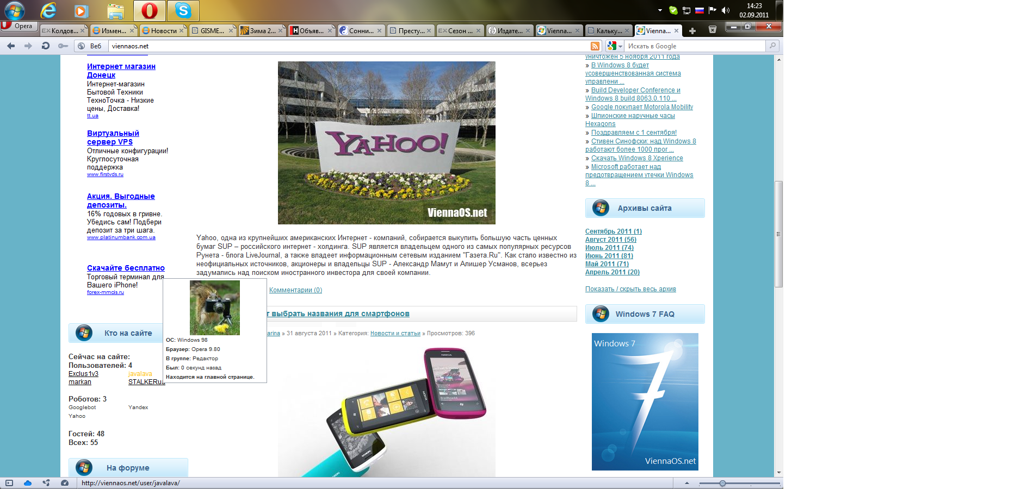The image size is (1027, 489).
Task: Click the Opera Turbo speedometer icon
Action: click(x=65, y=483)
